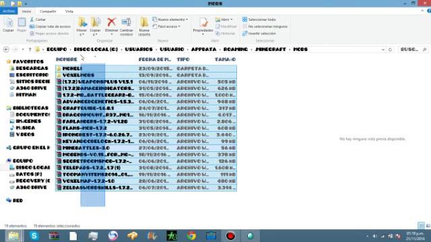Open Copiar a folder button
Screen dimensions: 431x242
point(95,26)
